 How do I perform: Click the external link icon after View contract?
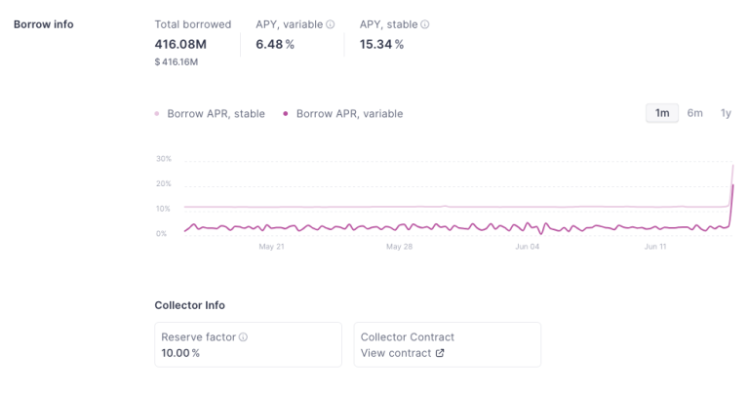tap(440, 353)
